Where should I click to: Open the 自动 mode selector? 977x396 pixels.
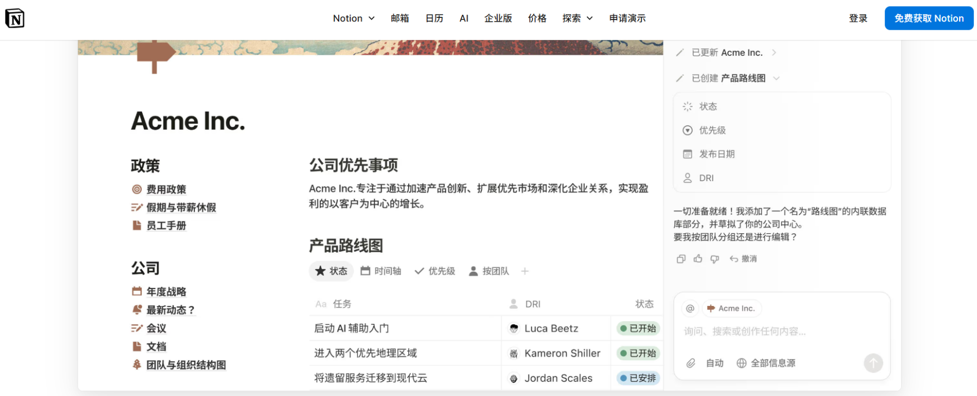pos(715,363)
